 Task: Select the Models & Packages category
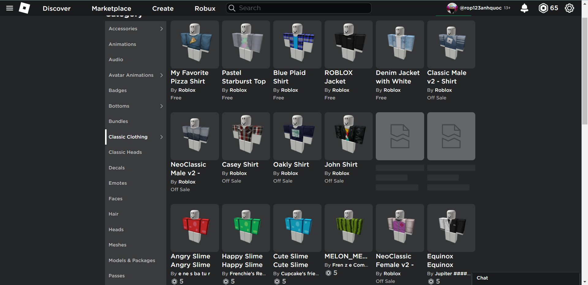pyautogui.click(x=132, y=261)
